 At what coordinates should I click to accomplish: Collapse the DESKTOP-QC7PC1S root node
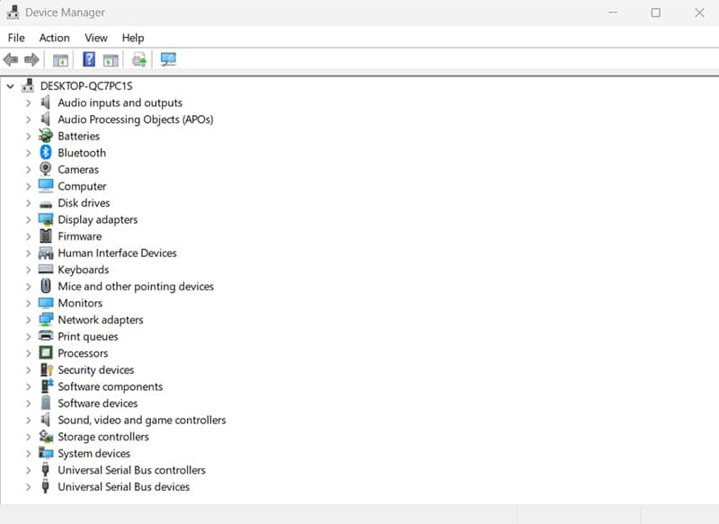click(x=10, y=85)
